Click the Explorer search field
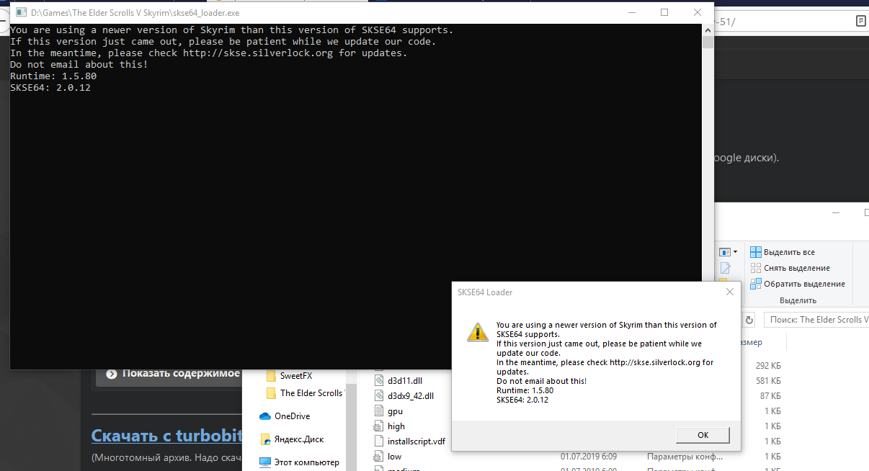869x471 pixels. click(x=818, y=320)
